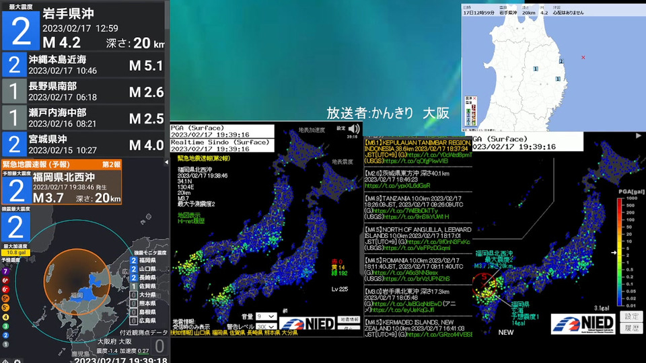This screenshot has width=646, height=363.
Task: Click the scrollbar of the earthquake list
Action: 167,15
